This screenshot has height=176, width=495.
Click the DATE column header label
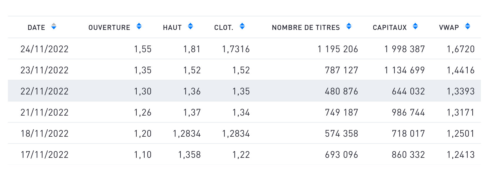coord(36,28)
